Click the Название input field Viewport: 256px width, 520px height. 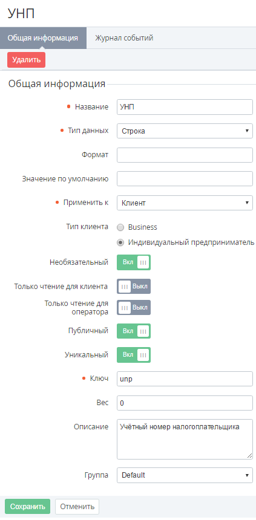(x=185, y=107)
